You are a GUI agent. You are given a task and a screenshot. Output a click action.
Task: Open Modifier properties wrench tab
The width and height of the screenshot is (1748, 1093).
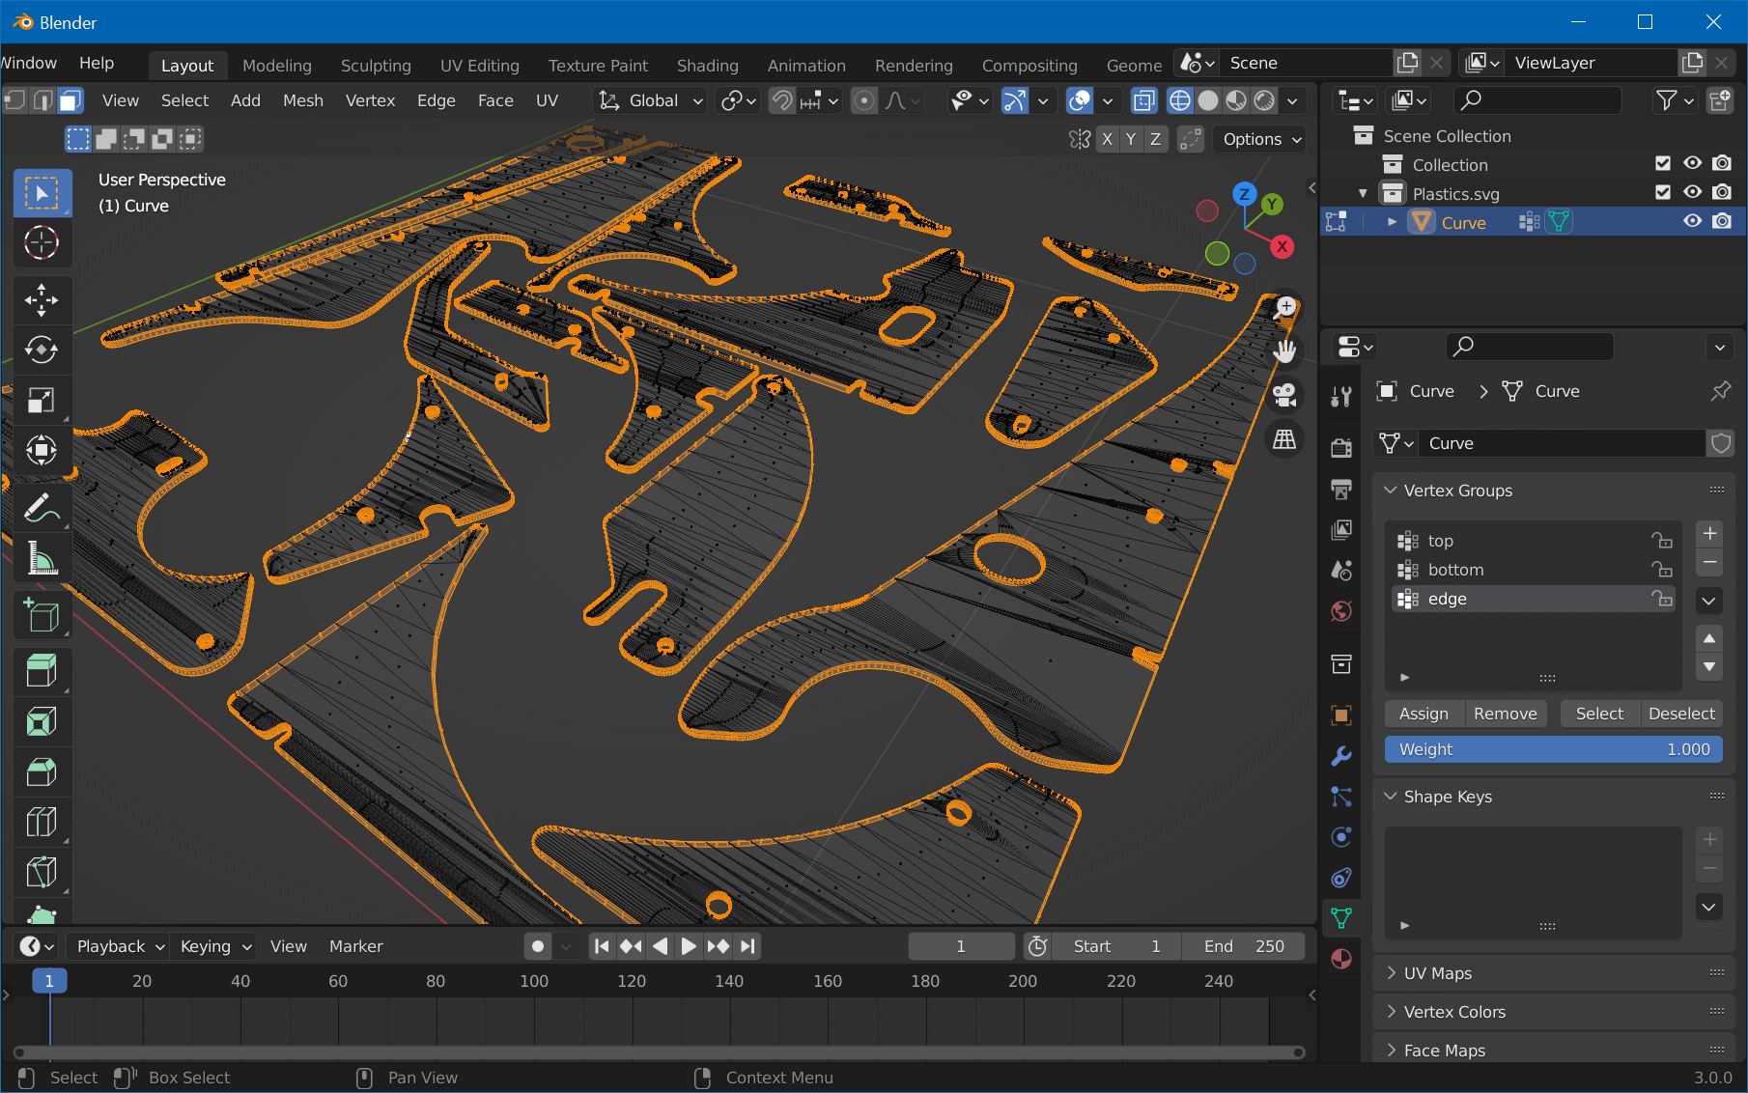click(x=1341, y=756)
